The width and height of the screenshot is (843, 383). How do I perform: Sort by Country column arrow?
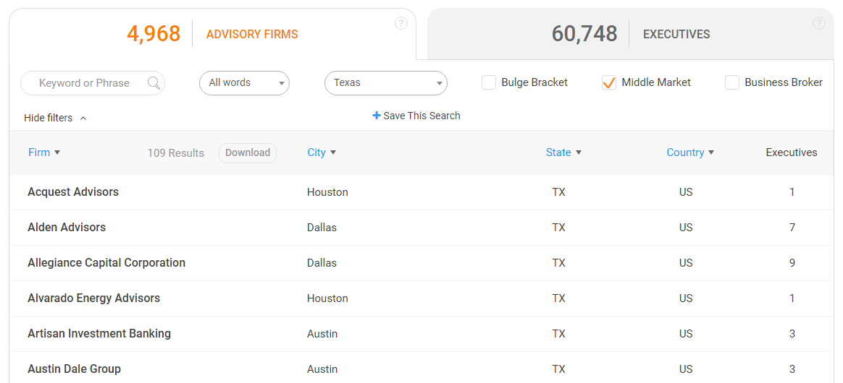coord(711,152)
